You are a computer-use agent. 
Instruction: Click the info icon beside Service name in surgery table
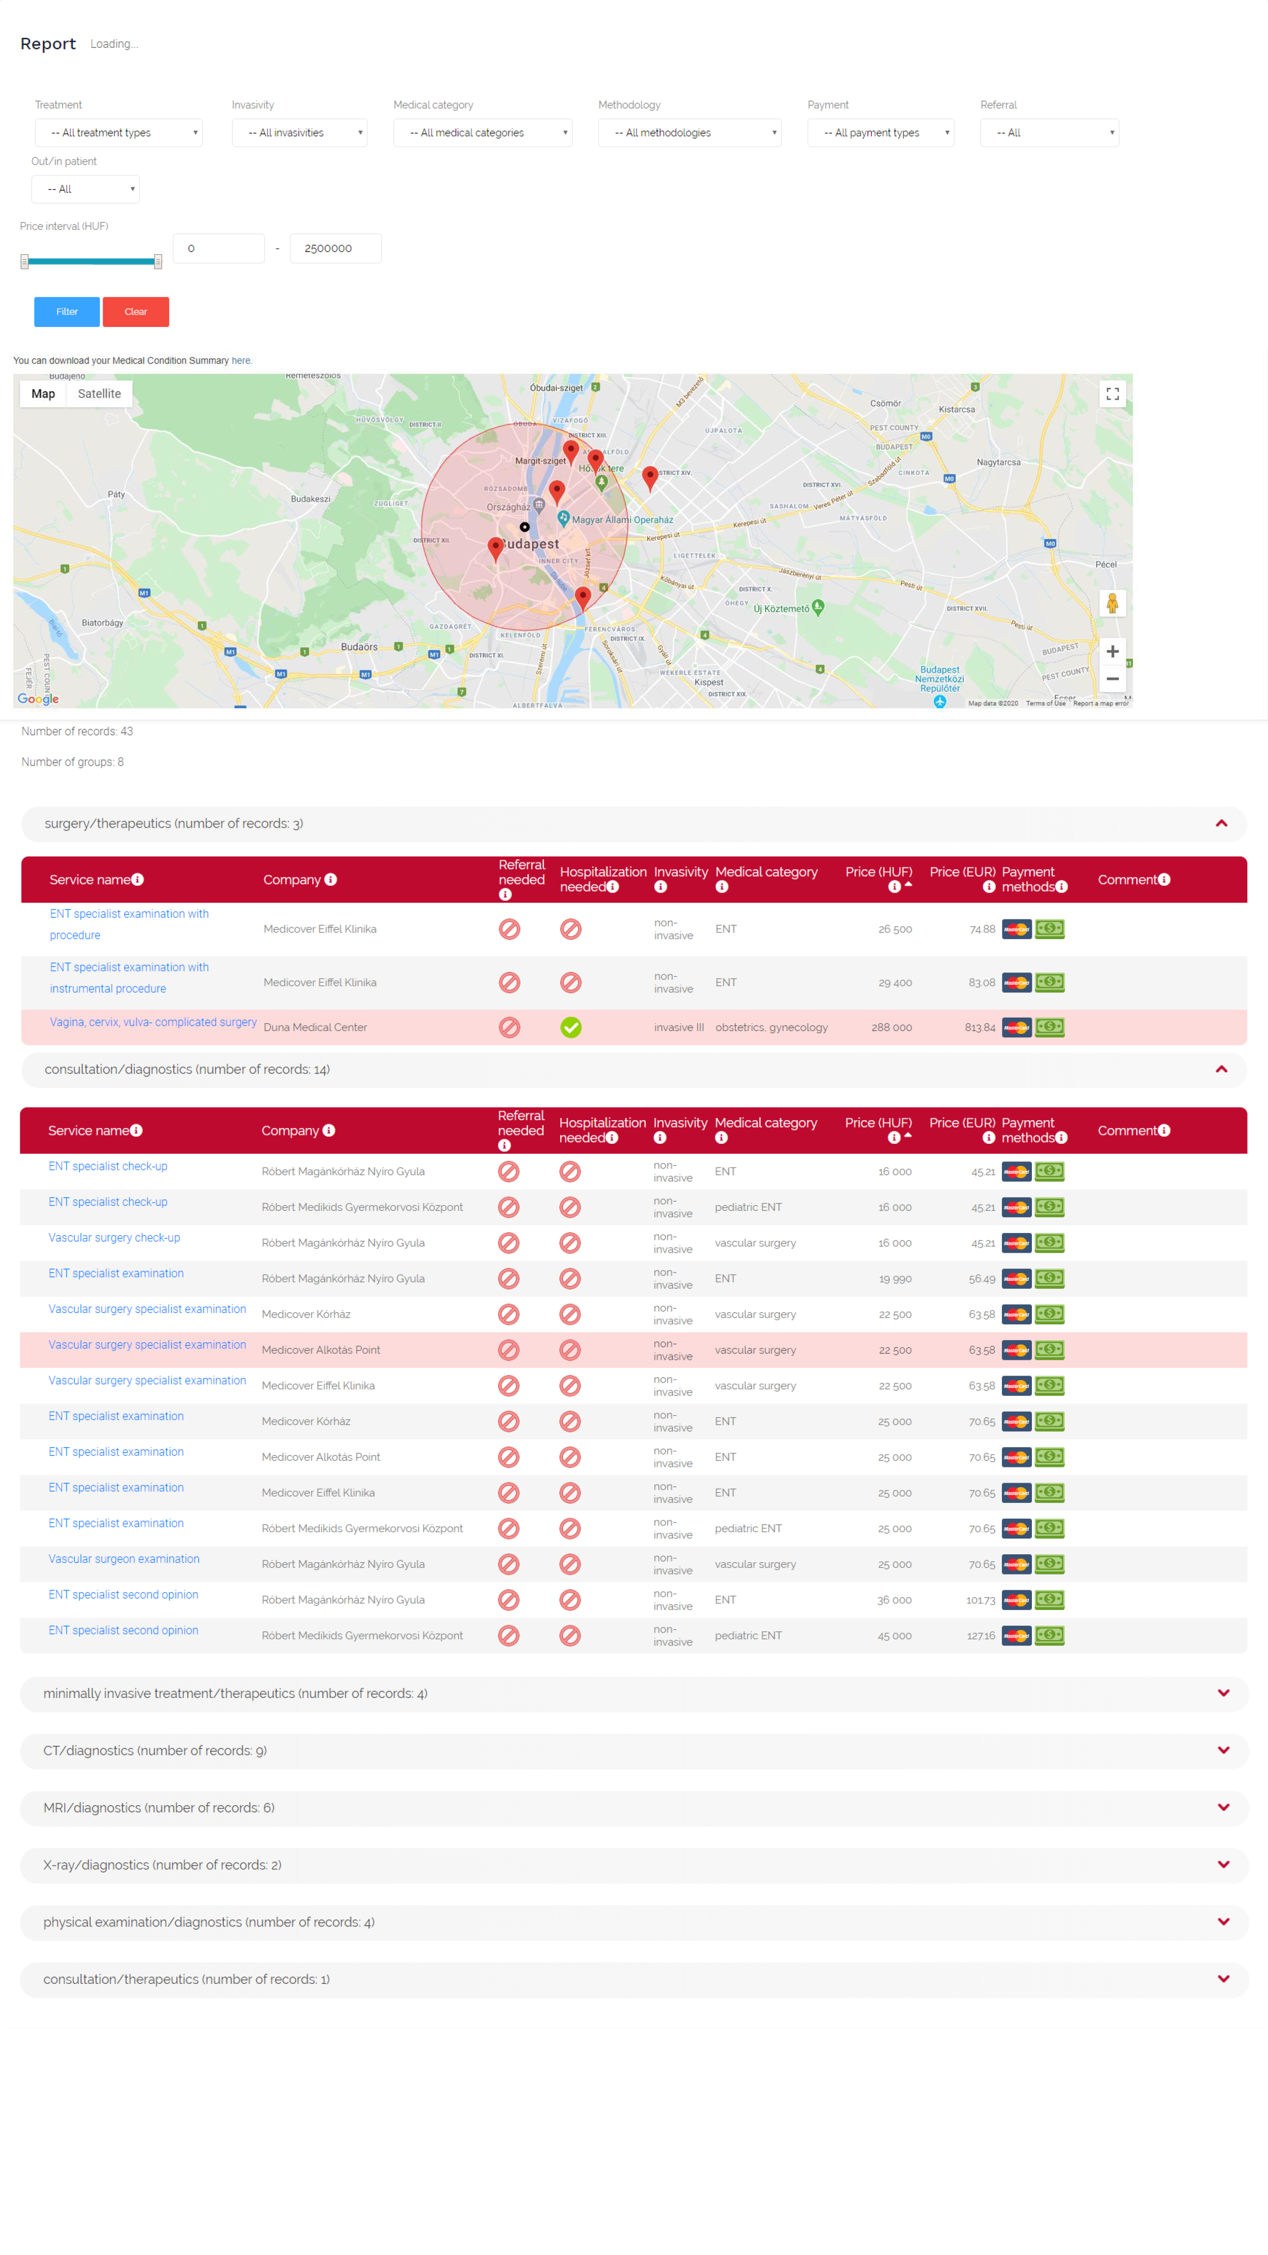(138, 880)
